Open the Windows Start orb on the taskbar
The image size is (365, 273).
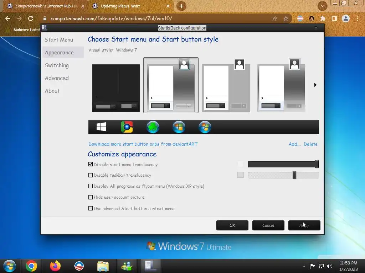point(10,266)
